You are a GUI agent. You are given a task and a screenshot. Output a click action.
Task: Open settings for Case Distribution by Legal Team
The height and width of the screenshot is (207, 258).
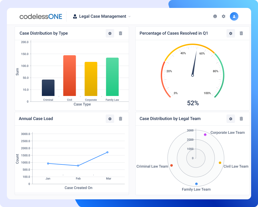pyautogui.click(x=230, y=119)
